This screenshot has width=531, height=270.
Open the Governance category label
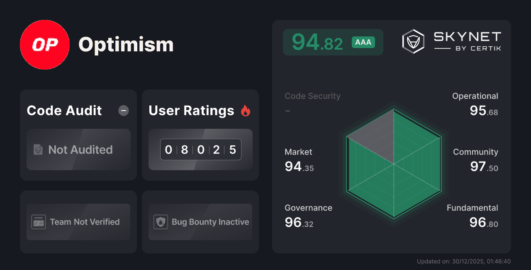point(308,207)
